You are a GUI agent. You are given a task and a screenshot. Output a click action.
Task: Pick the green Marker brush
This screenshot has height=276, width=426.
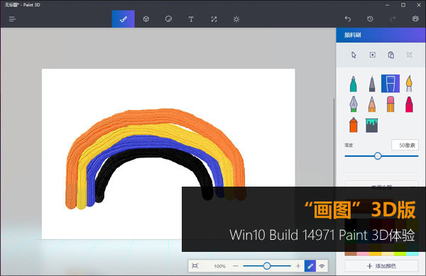coord(353,84)
